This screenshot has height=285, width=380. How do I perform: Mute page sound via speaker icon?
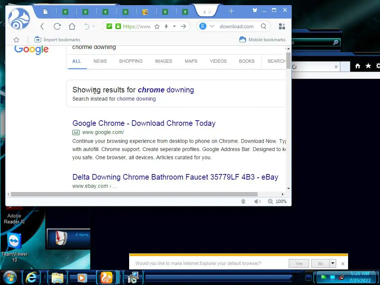click(258, 202)
